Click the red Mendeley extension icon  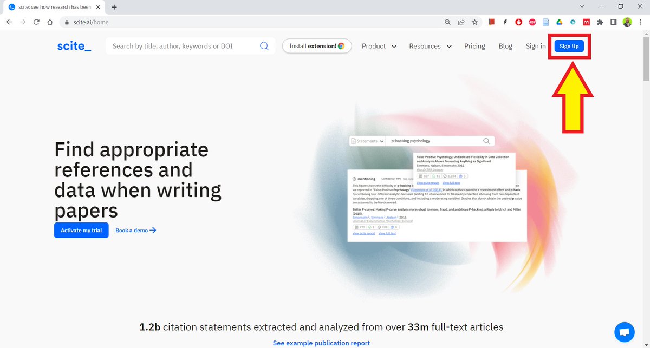pyautogui.click(x=586, y=22)
